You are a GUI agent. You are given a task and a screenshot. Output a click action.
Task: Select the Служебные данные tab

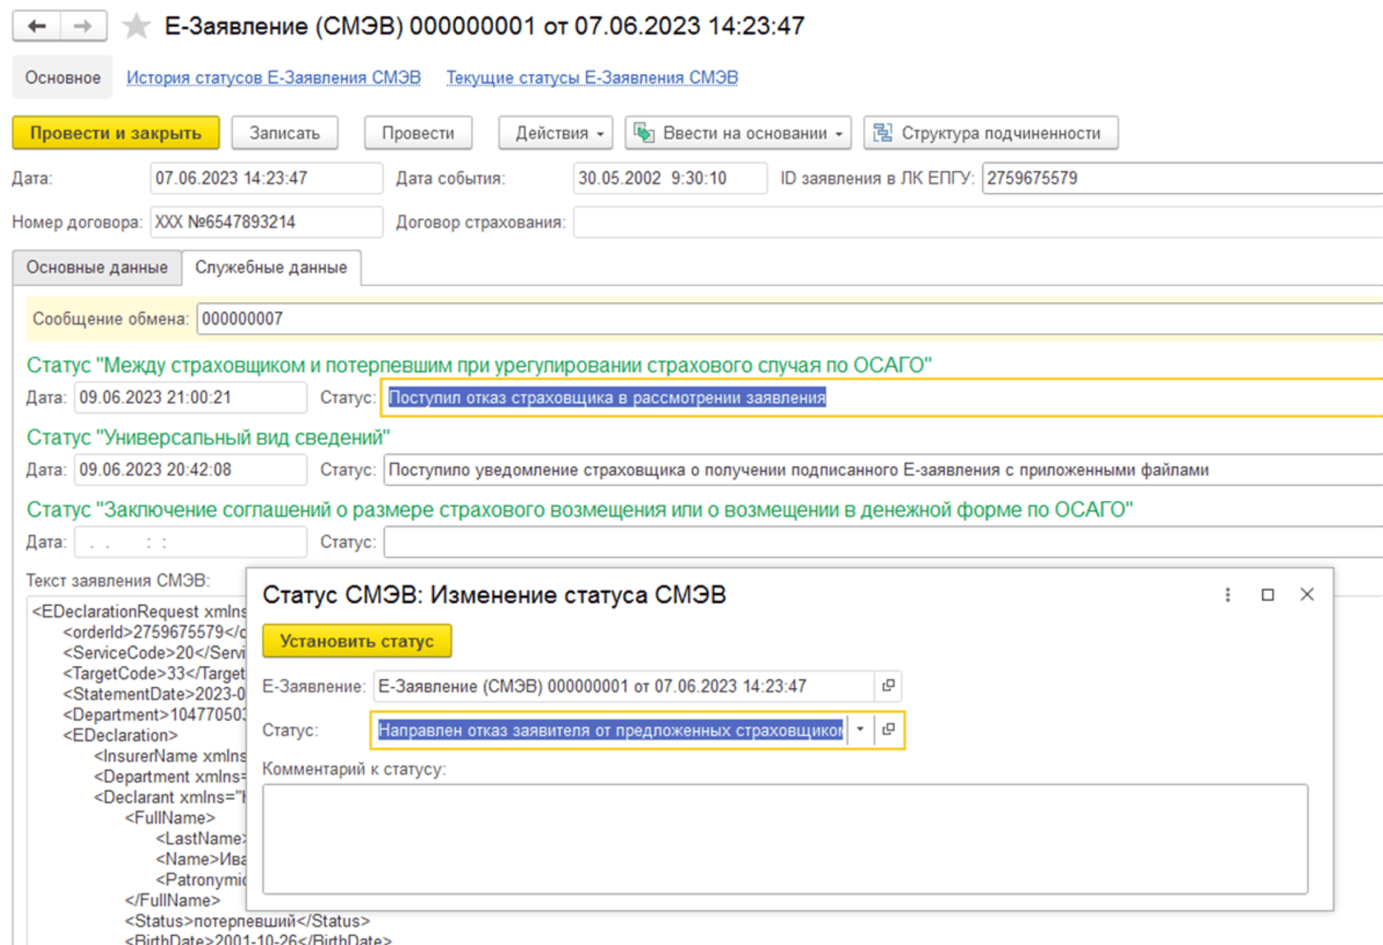(271, 268)
